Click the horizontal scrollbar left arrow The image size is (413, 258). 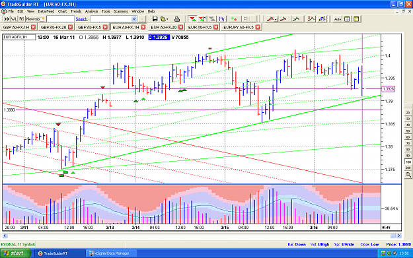pyautogui.click(x=5, y=236)
